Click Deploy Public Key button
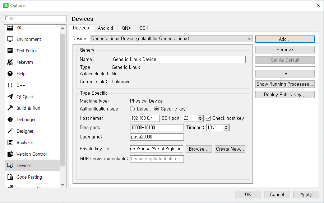Viewport: 324px width, 203px height. coord(285,94)
